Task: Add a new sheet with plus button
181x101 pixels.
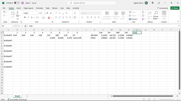Action: [x=27, y=96]
